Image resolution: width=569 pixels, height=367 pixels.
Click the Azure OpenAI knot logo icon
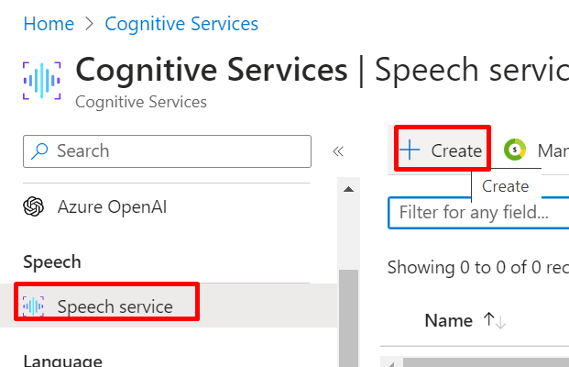coord(33,206)
